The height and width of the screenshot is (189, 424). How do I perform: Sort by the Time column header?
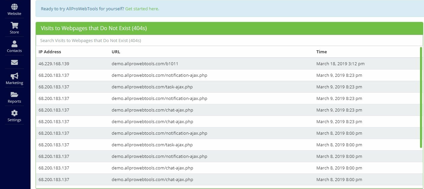pos(322,52)
